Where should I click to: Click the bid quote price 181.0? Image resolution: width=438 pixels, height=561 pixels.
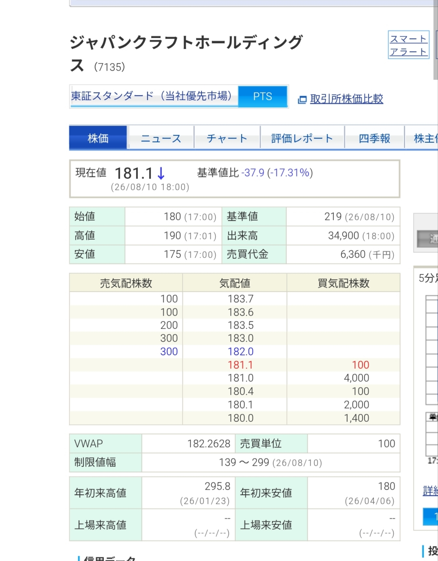click(x=240, y=378)
